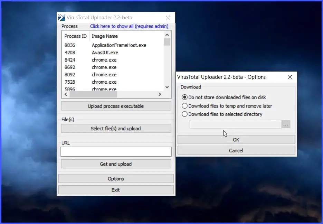Click the horizontal scroll left arrow

(66, 94)
